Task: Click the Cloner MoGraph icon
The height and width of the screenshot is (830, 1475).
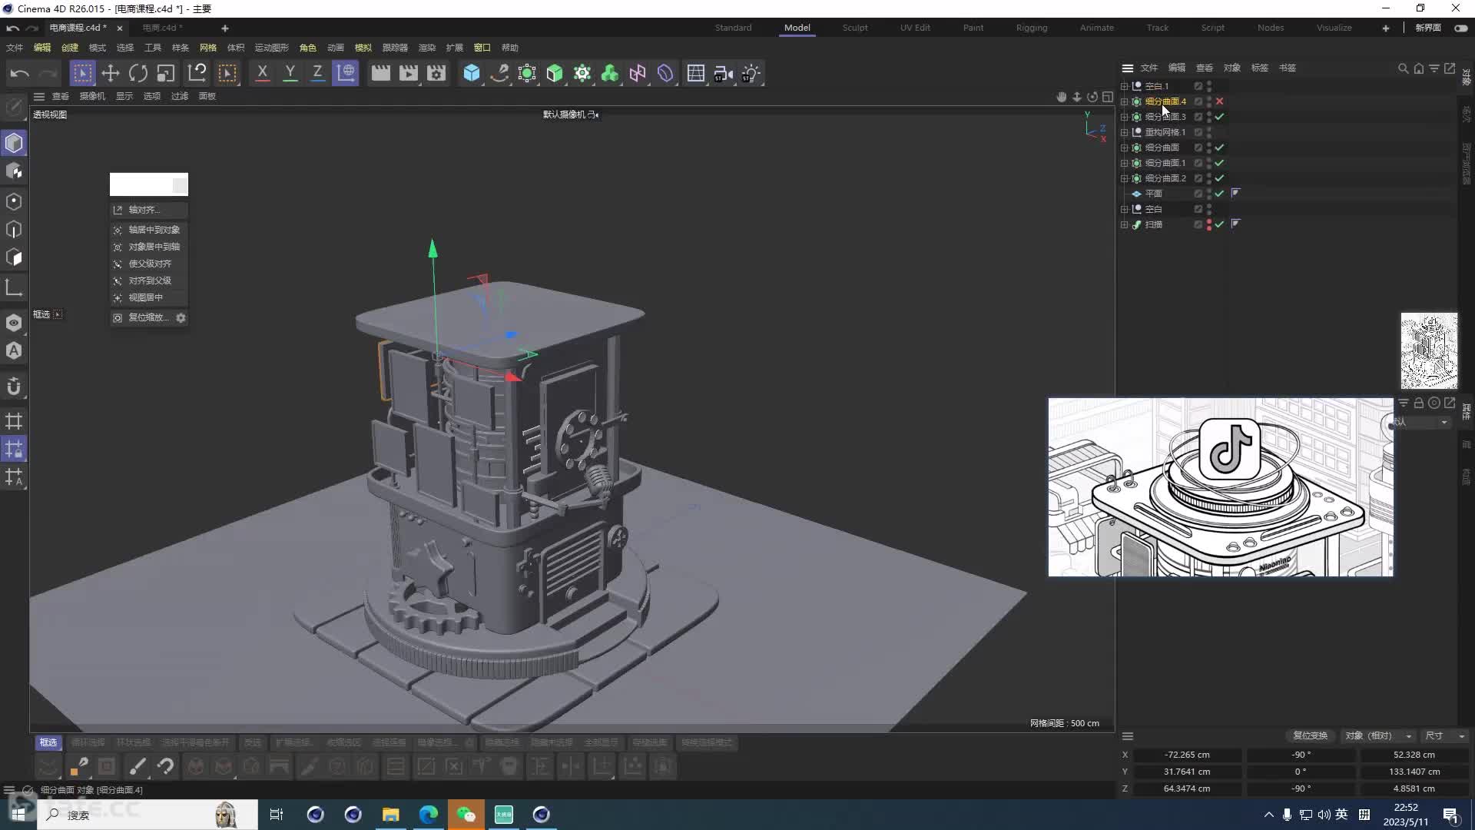Action: tap(582, 73)
